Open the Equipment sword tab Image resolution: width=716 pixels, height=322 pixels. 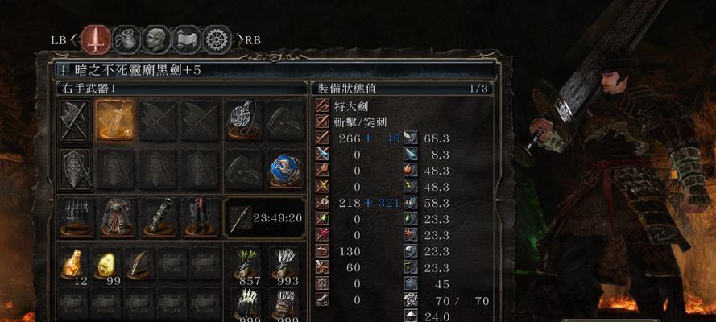coord(97,39)
